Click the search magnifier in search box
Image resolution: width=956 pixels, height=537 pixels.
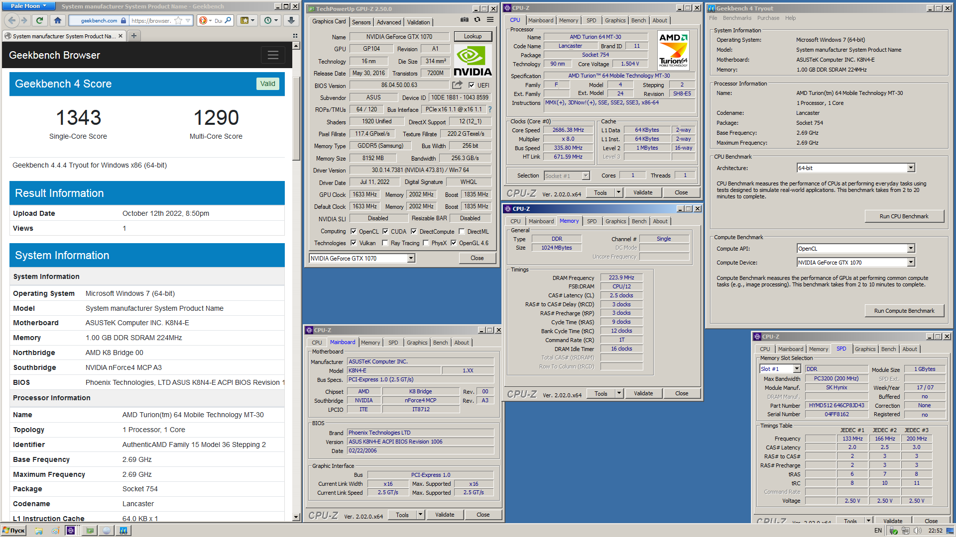pyautogui.click(x=228, y=20)
